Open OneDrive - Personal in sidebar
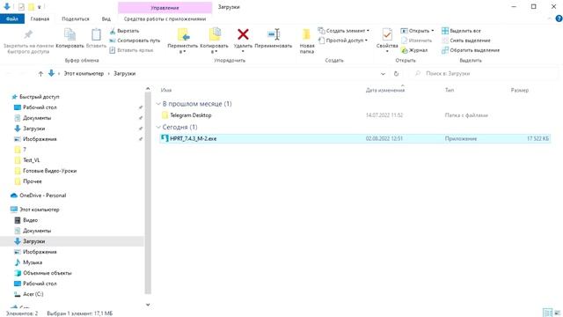 pyautogui.click(x=43, y=195)
